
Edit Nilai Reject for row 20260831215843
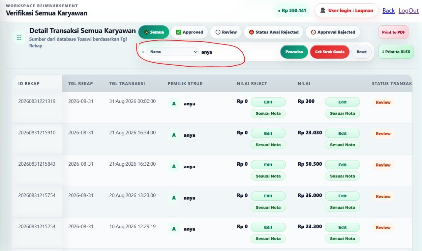pos(268,165)
